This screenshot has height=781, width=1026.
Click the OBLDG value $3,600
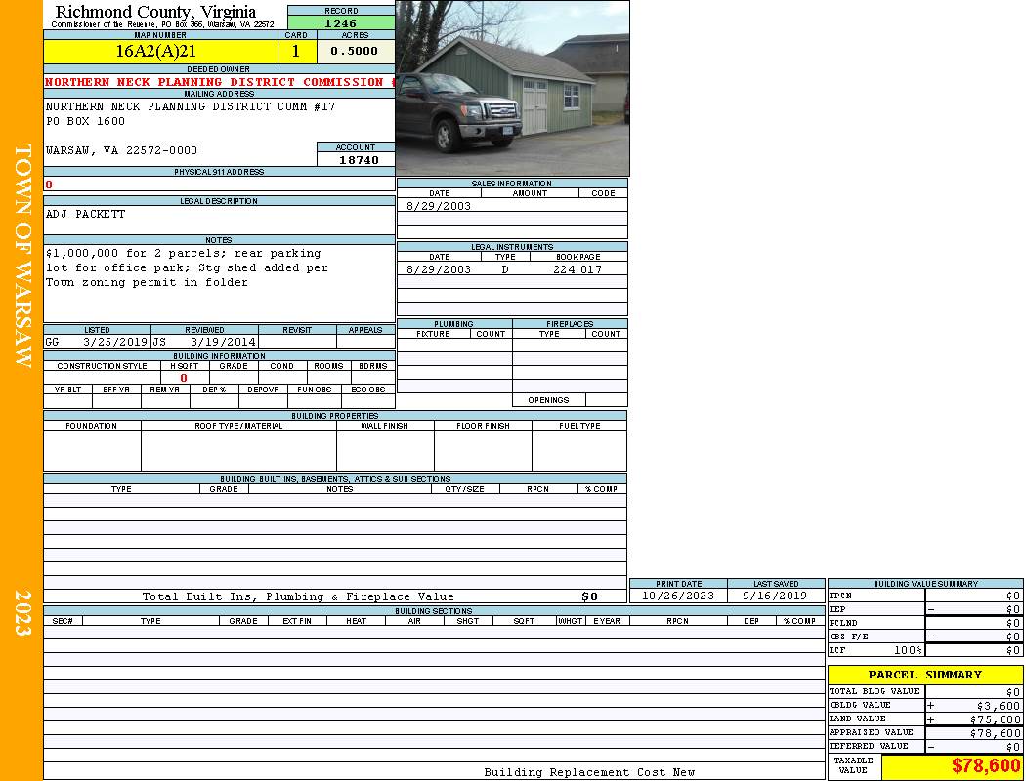coord(999,705)
